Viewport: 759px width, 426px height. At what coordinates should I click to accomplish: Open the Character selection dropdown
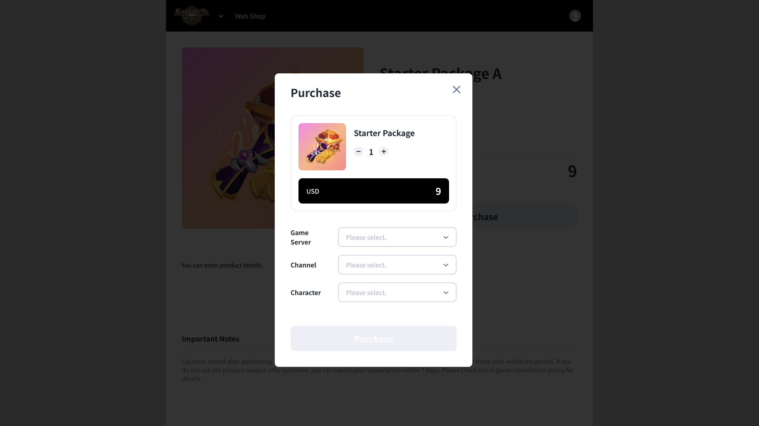(397, 292)
